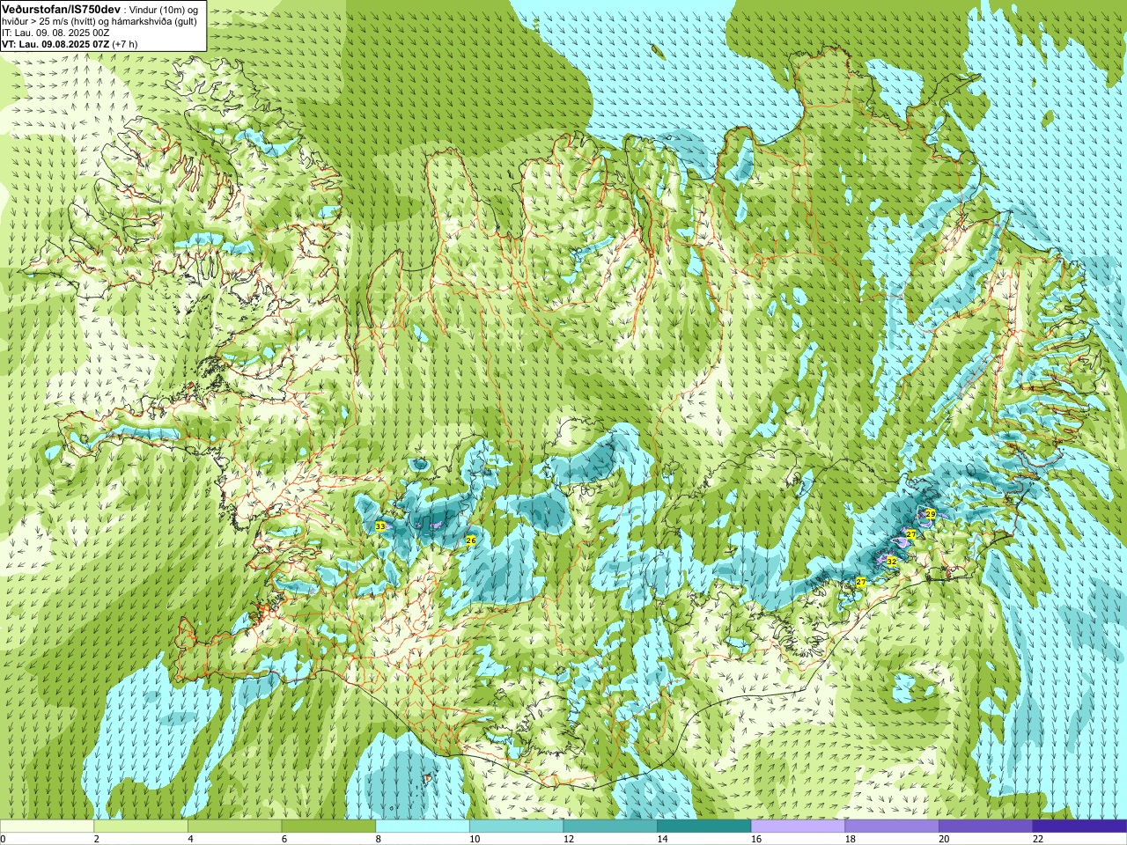Click the legend scale number 0

click(x=3, y=839)
